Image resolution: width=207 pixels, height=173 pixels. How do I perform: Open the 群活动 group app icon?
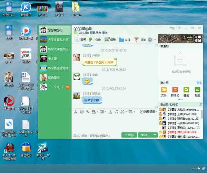pyautogui.click(x=175, y=92)
